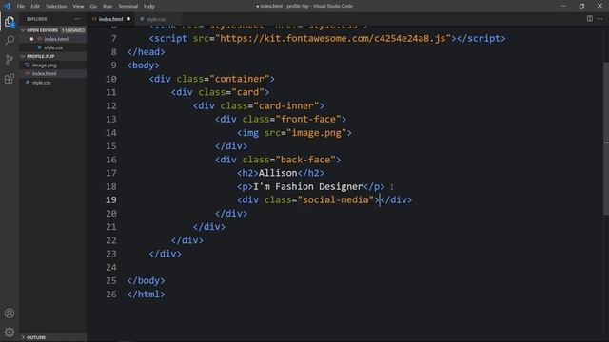Open the View menu
Viewport: 609px width, 342px height.
(78, 7)
